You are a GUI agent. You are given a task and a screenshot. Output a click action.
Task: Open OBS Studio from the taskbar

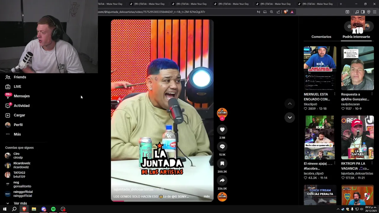[x=63, y=209]
